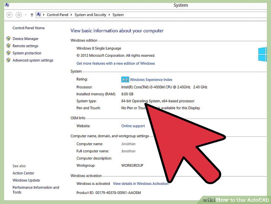Open Performance Information and Tools link
271x204 pixels.
tap(36, 190)
